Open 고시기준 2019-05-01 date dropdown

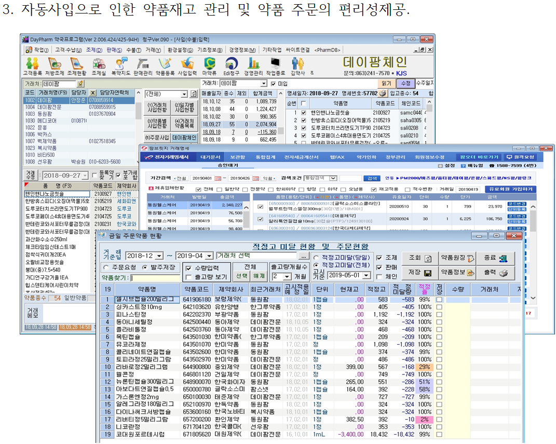pyautogui.click(x=367, y=276)
